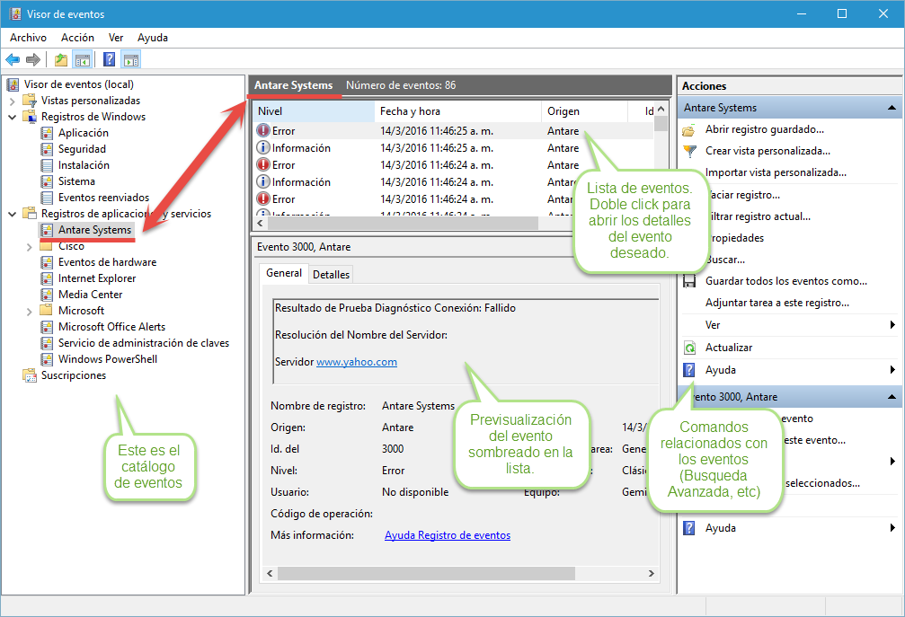The width and height of the screenshot is (905, 617).
Task: Switch to the Detalles tab
Action: tap(331, 274)
